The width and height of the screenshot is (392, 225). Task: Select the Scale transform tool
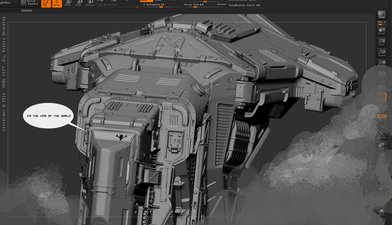click(79, 3)
